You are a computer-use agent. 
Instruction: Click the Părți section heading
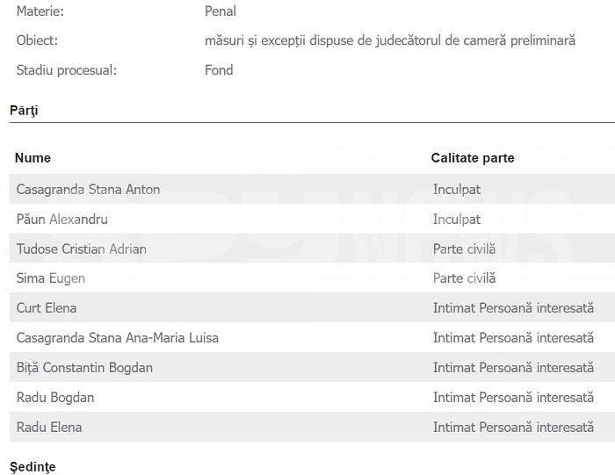tap(24, 111)
